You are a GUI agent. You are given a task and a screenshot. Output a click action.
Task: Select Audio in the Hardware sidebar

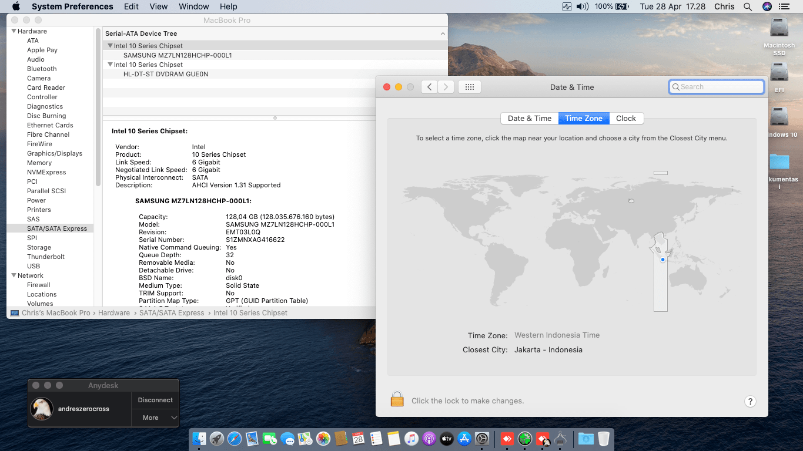36,59
